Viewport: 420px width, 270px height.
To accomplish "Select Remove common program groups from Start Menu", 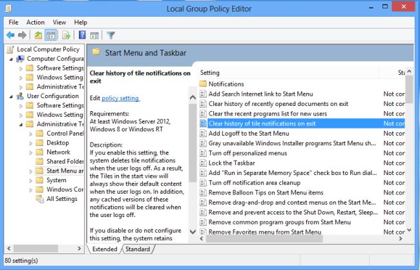I will click(302, 222).
